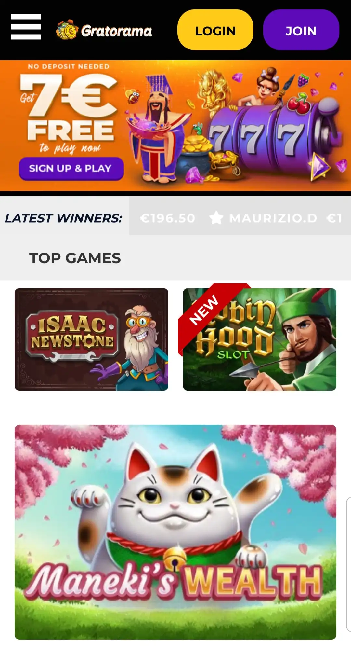
Task: Click the Gratorama coin logo icon
Action: tap(67, 30)
